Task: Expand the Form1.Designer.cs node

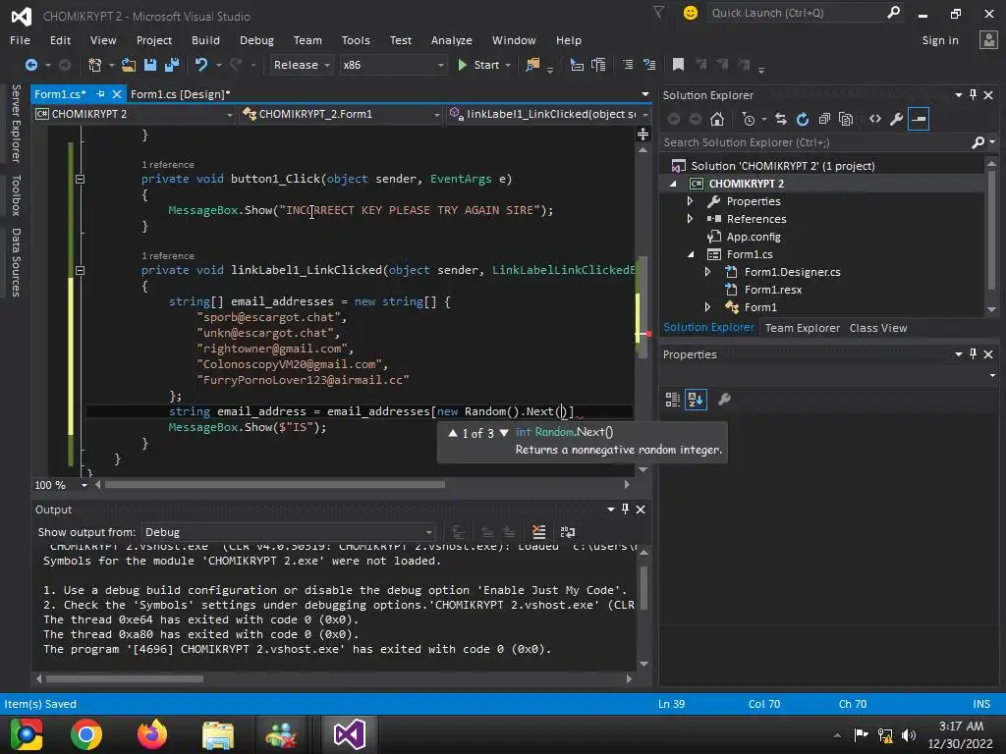Action: pos(707,272)
